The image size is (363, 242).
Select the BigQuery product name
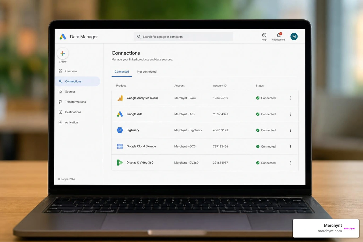point(133,130)
